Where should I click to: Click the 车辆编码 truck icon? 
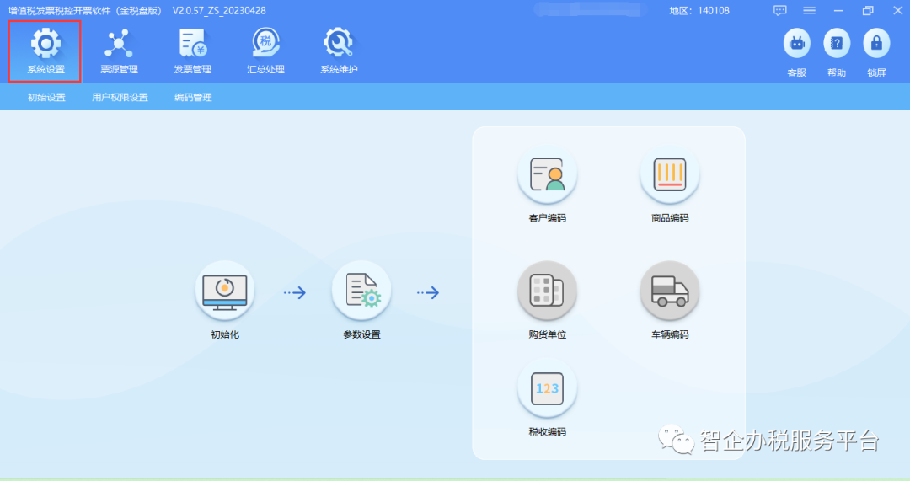670,290
